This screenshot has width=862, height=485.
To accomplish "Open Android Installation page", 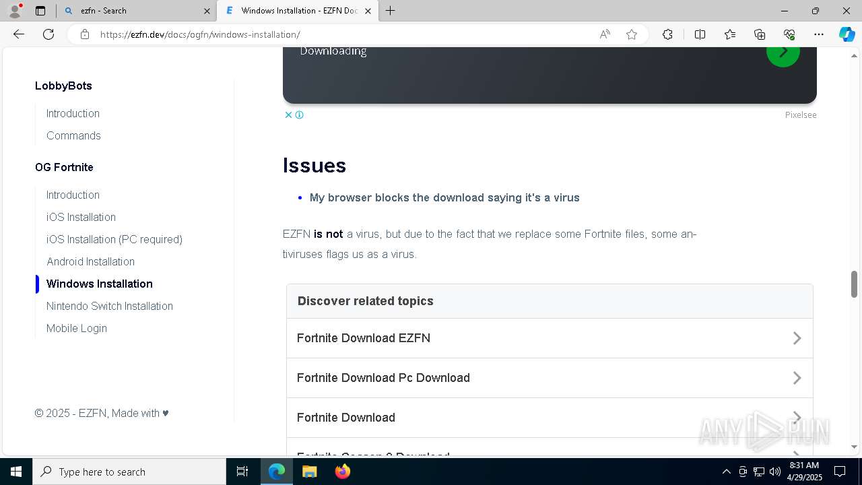I will (90, 261).
